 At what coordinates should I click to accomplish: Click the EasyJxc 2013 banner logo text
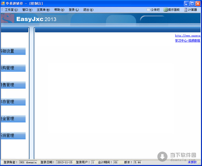click(36, 19)
